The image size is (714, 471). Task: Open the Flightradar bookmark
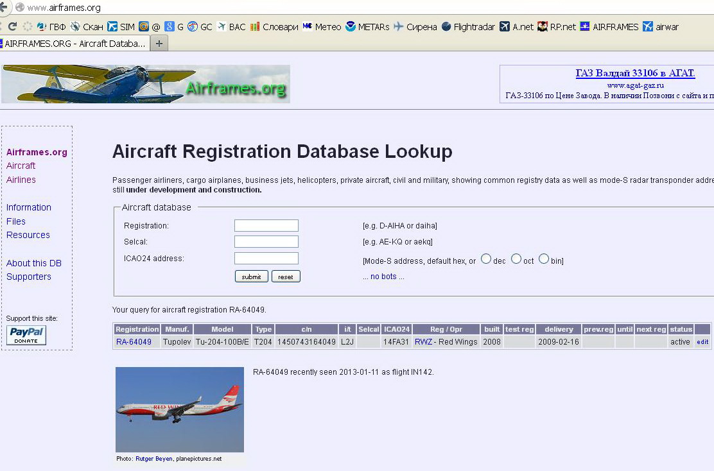468,27
